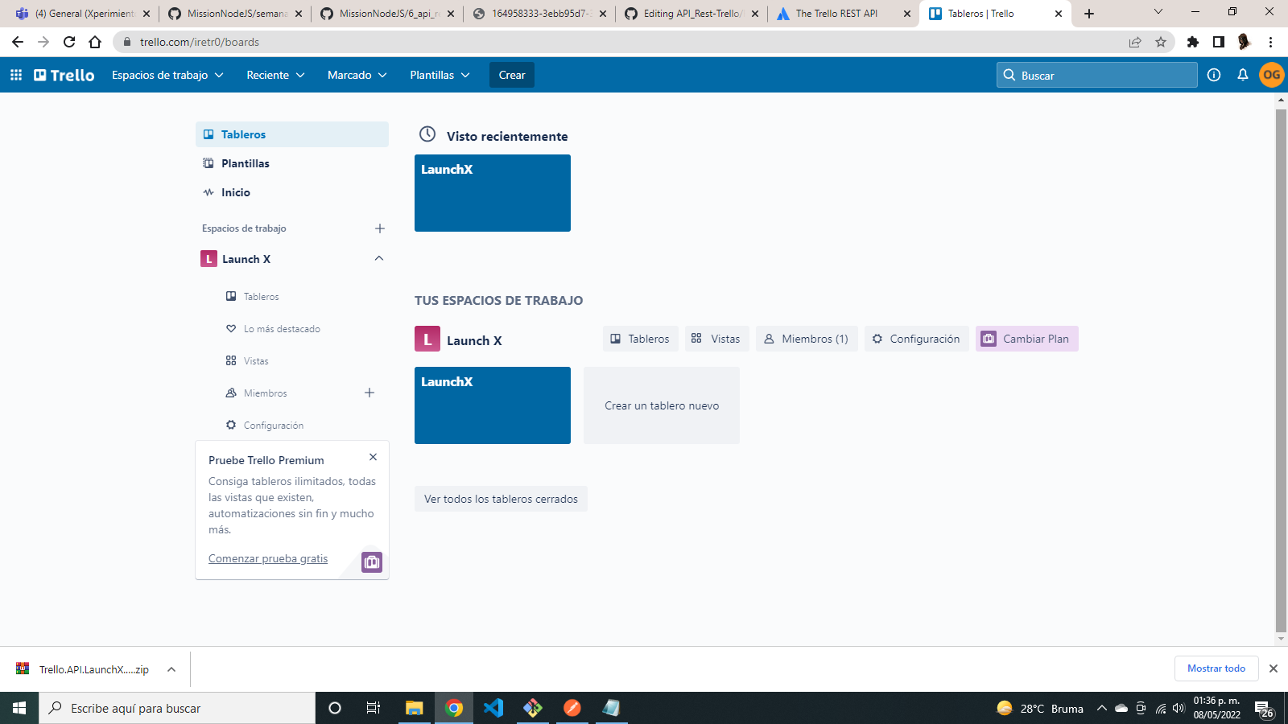1288x724 pixels.
Task: Click Mostrar todo downloads button
Action: click(1216, 668)
